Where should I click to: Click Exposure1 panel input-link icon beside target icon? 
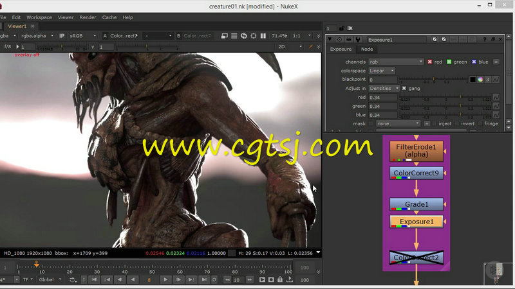[x=348, y=40]
